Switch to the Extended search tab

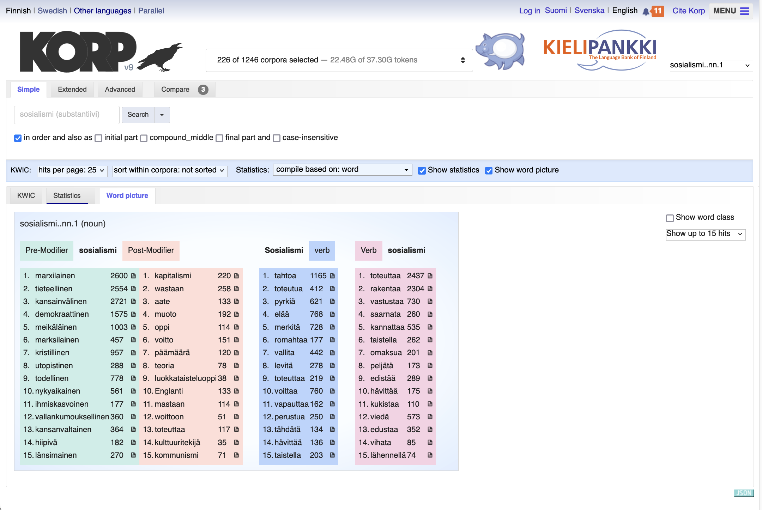pyautogui.click(x=72, y=90)
